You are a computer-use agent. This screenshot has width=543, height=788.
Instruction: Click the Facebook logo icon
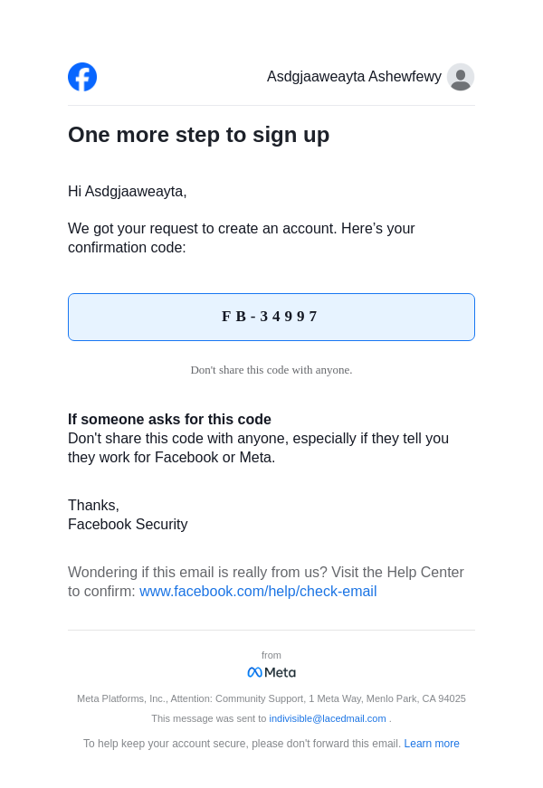click(82, 77)
